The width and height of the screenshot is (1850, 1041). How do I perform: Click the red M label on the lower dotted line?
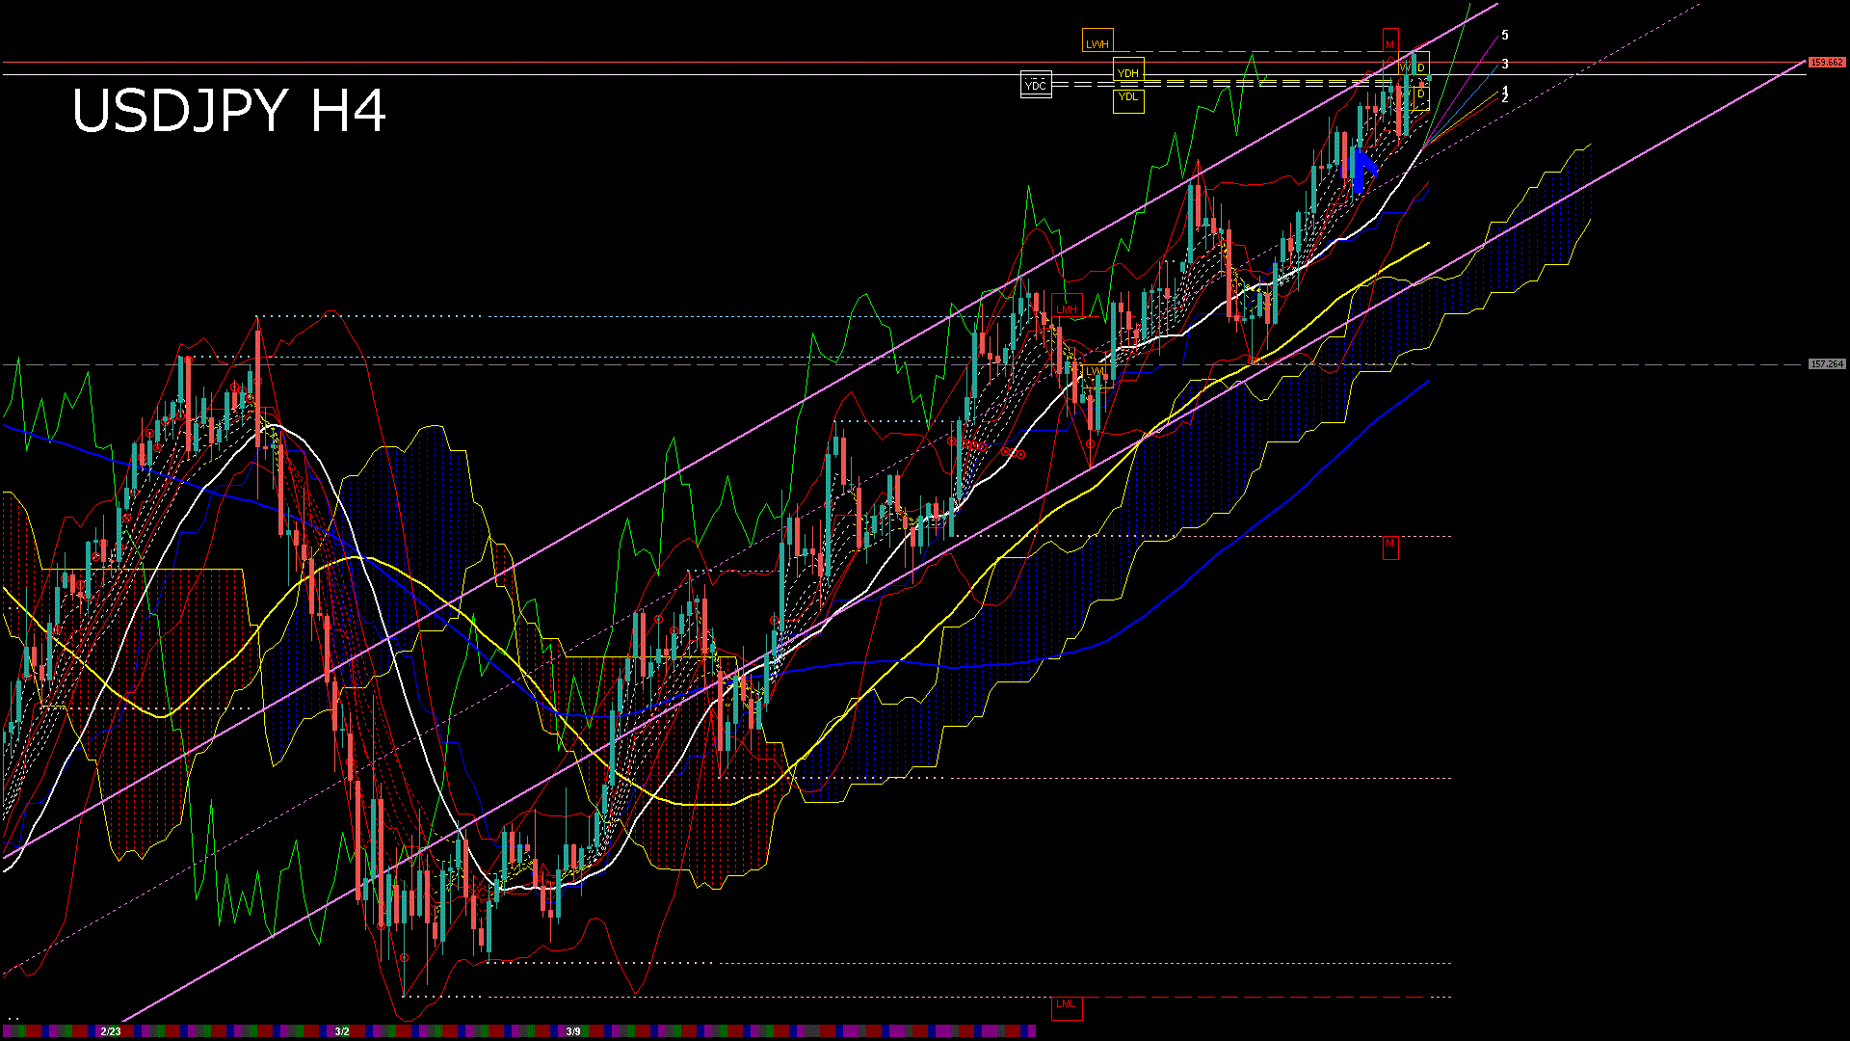(1389, 545)
